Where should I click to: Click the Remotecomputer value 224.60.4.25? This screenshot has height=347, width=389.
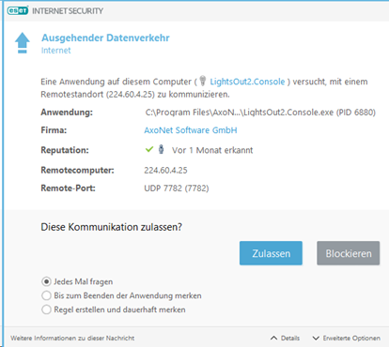pos(165,170)
